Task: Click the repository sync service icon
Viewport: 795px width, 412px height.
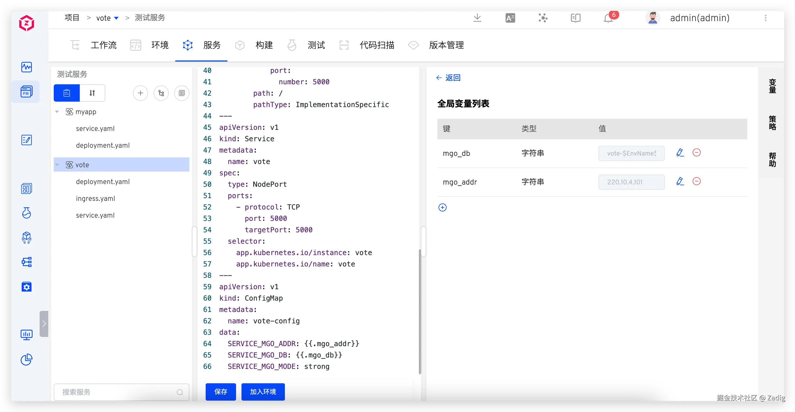Action: click(x=161, y=93)
